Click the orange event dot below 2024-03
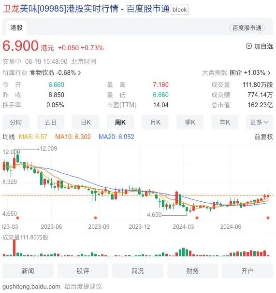276x293 pixels. pyautogui.click(x=197, y=218)
